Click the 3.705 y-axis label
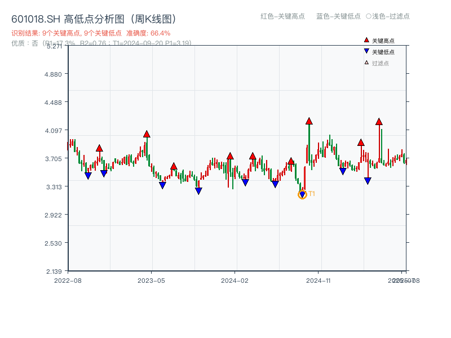The height and width of the screenshot is (338, 451). 53,159
